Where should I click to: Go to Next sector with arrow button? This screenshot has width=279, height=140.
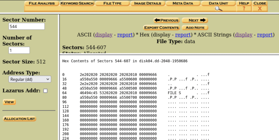pyautogui.click(x=195, y=20)
